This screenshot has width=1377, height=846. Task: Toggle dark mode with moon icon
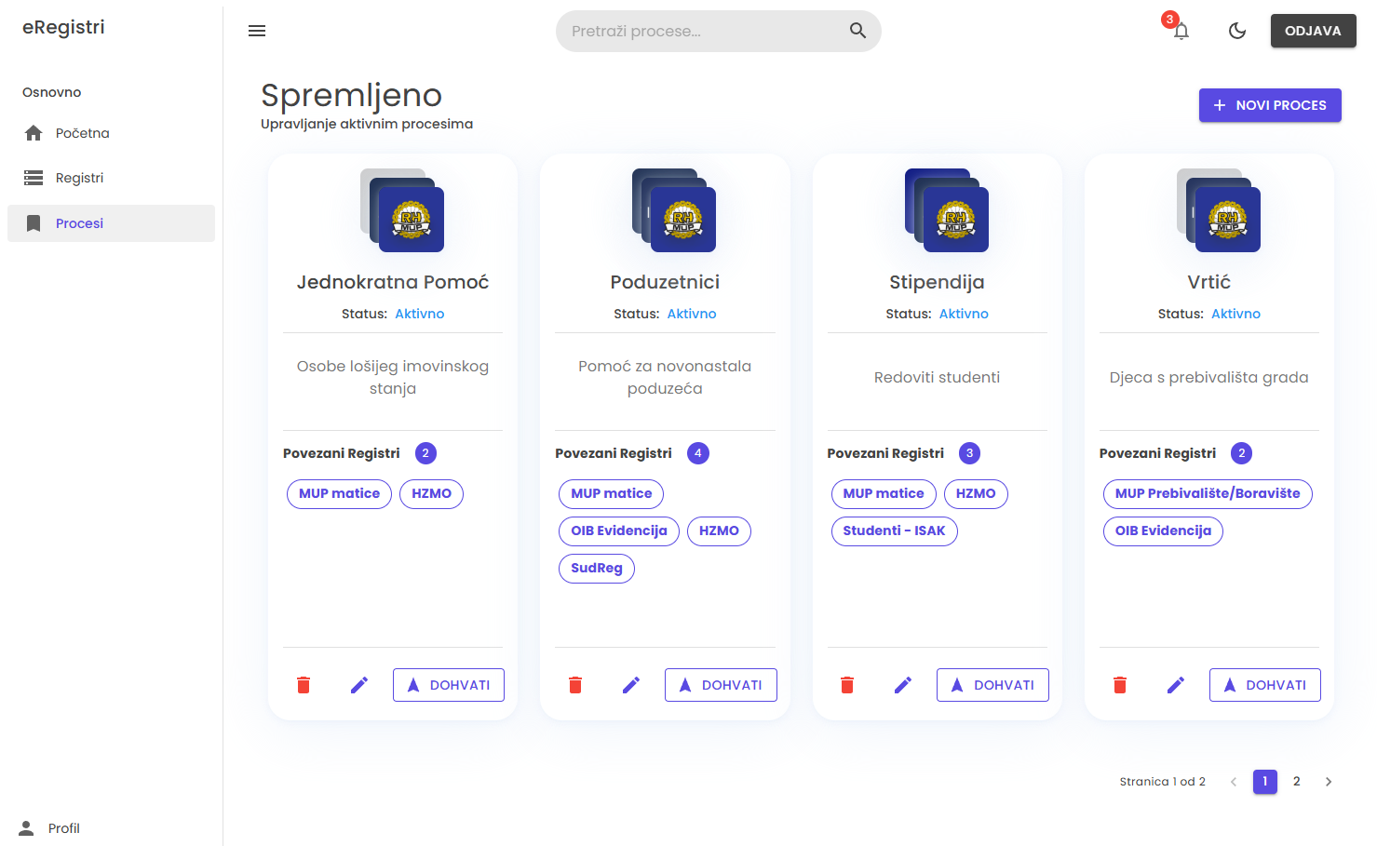pyautogui.click(x=1236, y=31)
